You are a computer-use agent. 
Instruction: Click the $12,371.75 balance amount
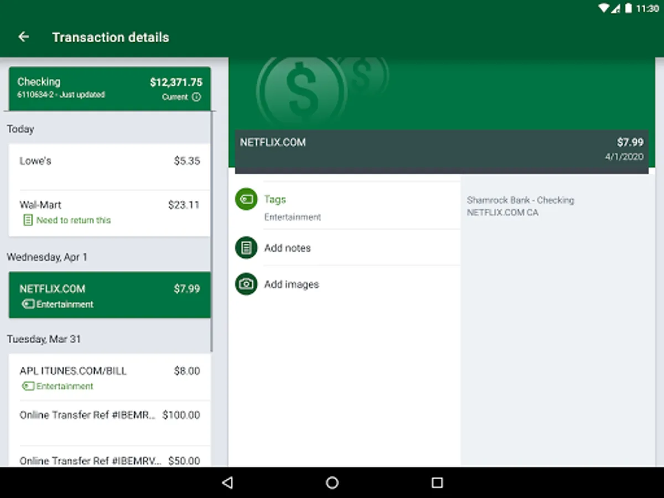click(x=176, y=82)
